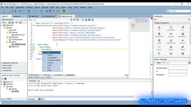The width and height of the screenshot is (191, 107).
Task: Expand the Recent Files section
Action: [x=2, y=68]
